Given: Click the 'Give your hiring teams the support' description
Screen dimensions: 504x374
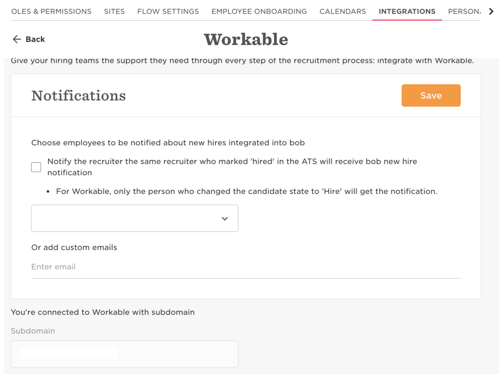Looking at the screenshot, I should click(243, 61).
